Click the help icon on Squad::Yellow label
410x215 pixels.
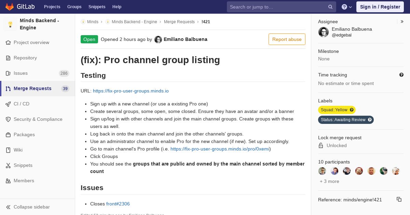[352, 110]
